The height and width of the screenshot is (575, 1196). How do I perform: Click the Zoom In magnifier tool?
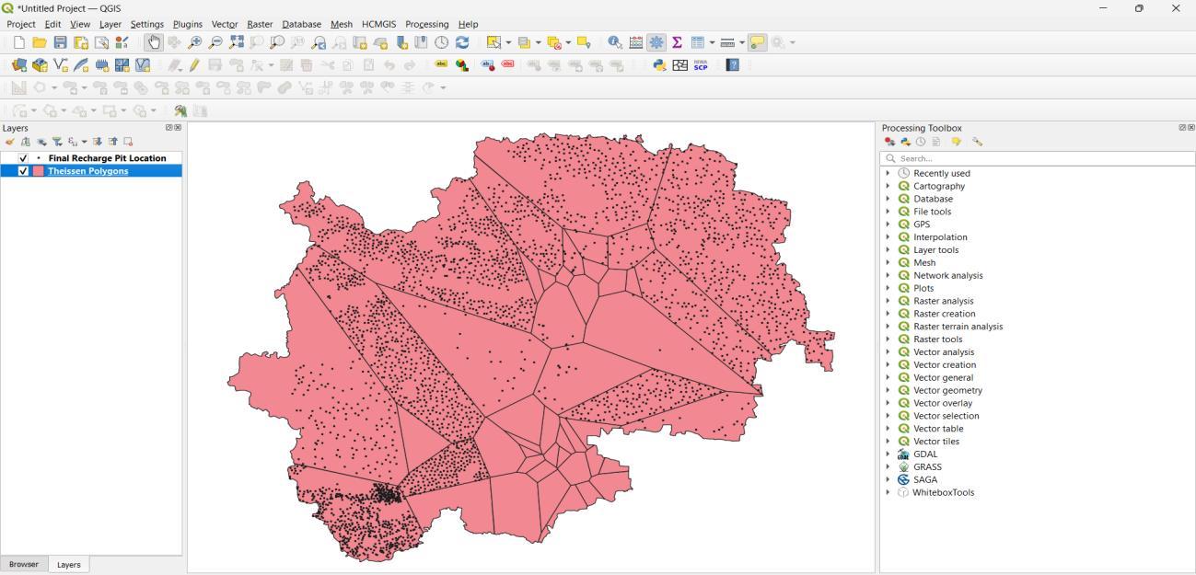point(195,42)
